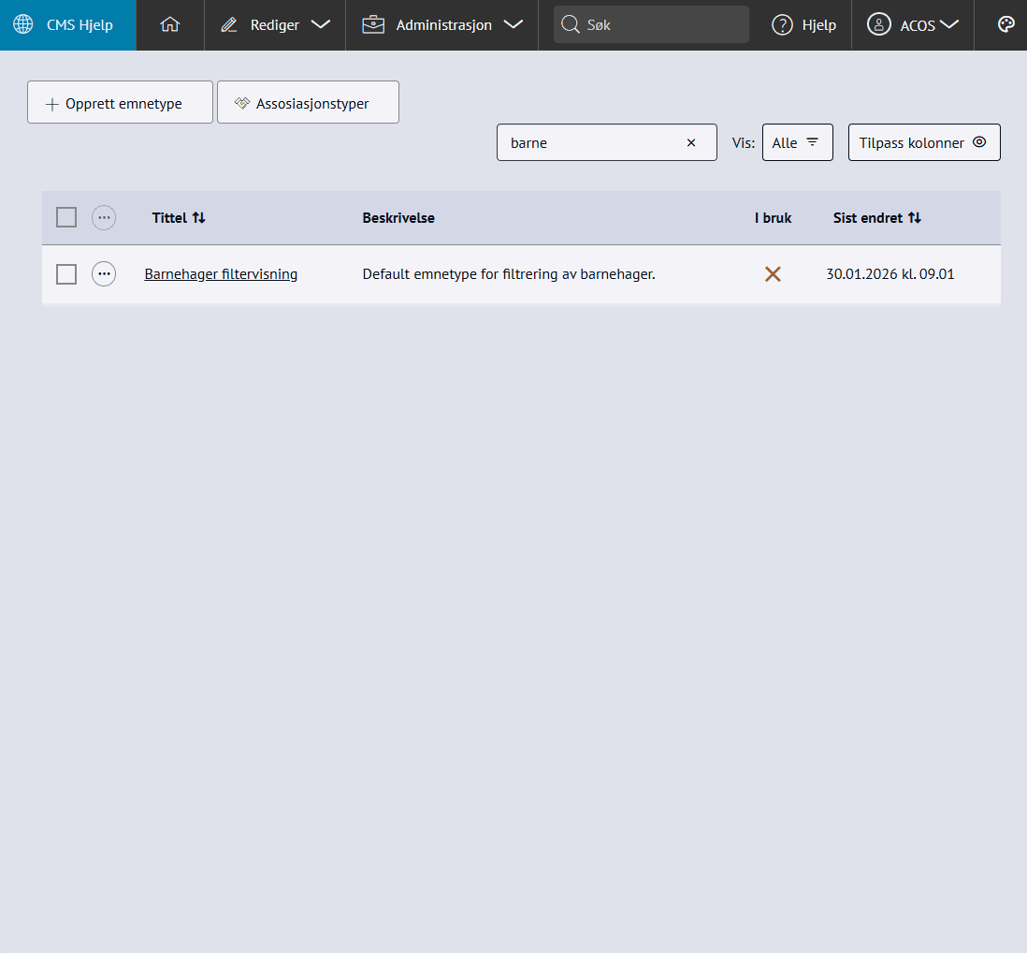This screenshot has width=1027, height=953.
Task: Clear the 'barne' filter with the X icon
Action: [x=691, y=143]
